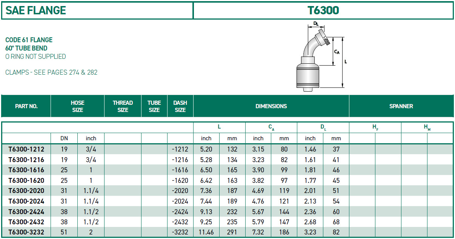455x239 pixels.
Task: Click CA inch value 3.15
Action: tap(258, 149)
